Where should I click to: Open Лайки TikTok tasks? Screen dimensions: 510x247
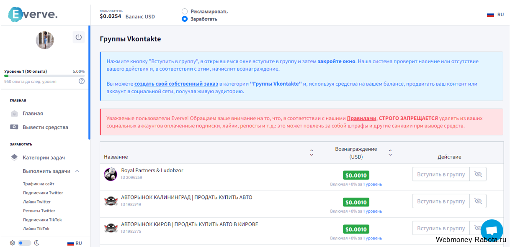[x=36, y=229]
